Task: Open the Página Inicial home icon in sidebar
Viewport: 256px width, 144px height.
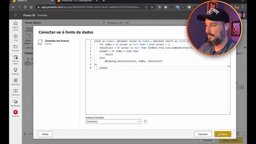Action: (16, 23)
